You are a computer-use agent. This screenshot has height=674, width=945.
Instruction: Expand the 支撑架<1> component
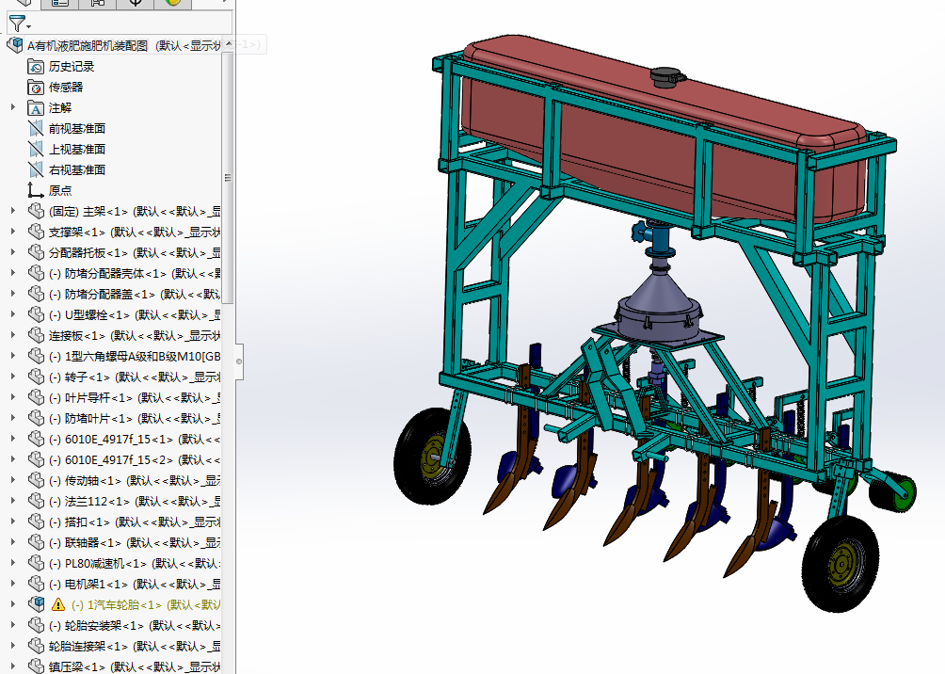[x=12, y=231]
